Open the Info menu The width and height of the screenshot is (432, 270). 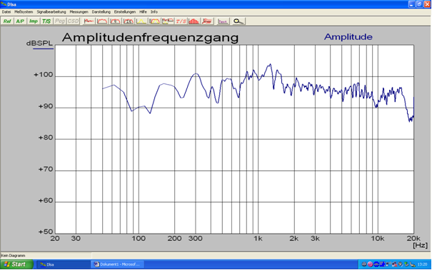tap(154, 12)
